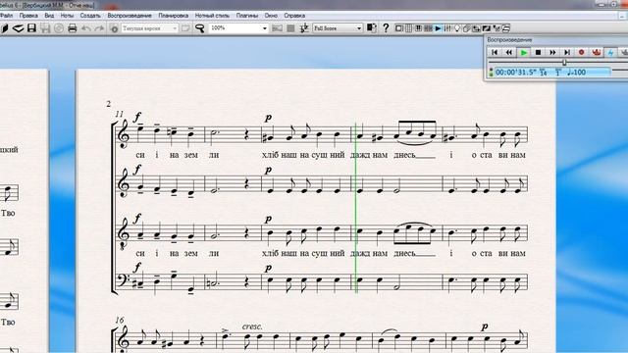Open a score file using the Open icon

coord(18,28)
